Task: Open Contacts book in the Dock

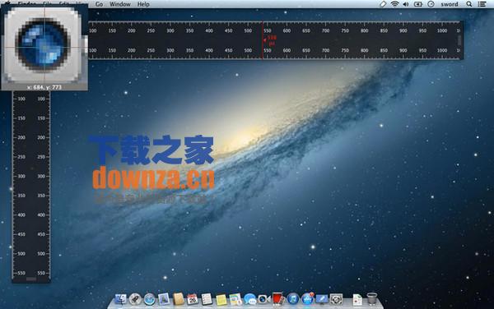Action: pos(179,299)
